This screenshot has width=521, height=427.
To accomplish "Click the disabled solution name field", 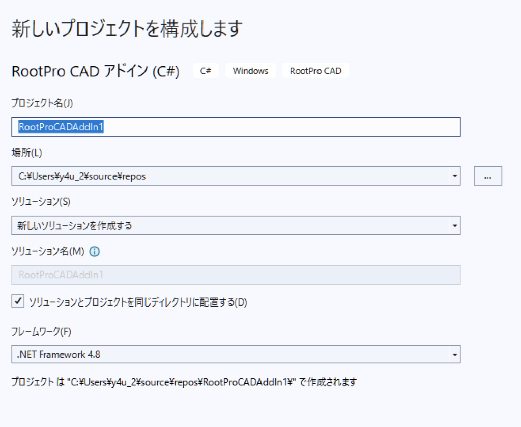I will pyautogui.click(x=236, y=274).
